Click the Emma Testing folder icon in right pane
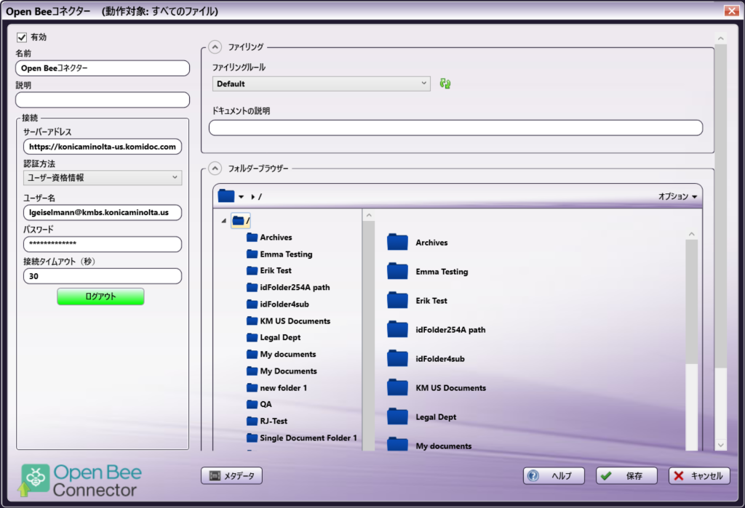The image size is (745, 508). click(x=397, y=271)
